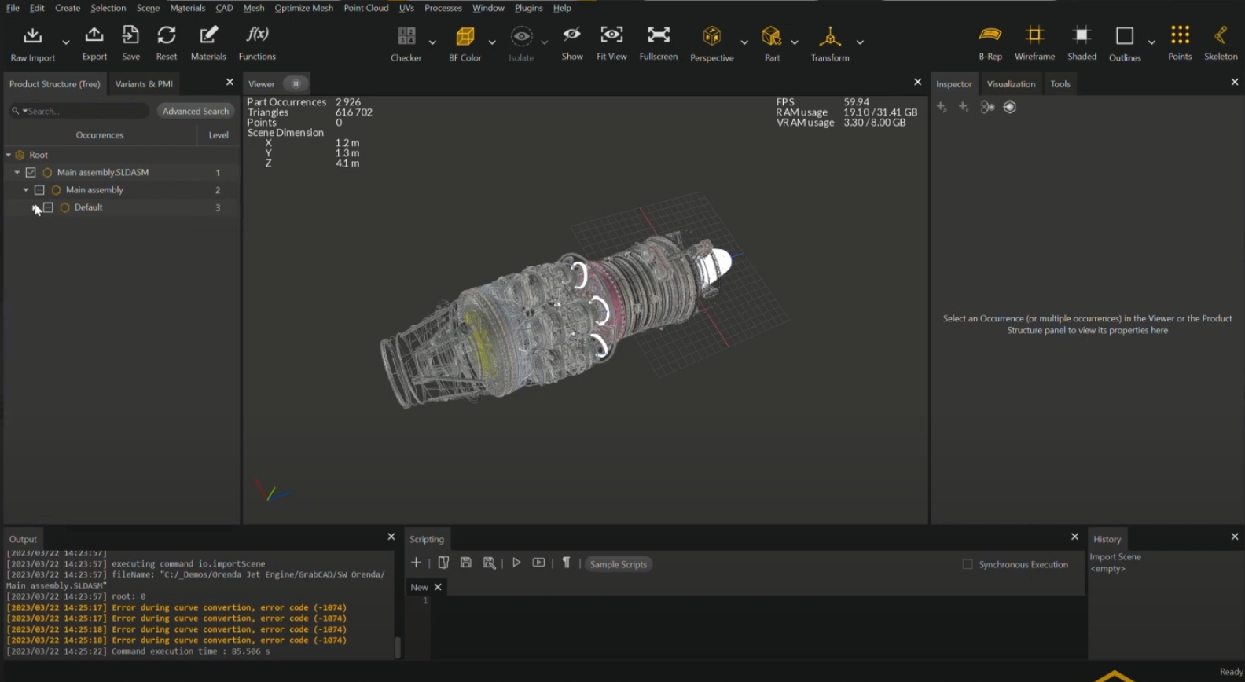This screenshot has height=682, width=1245.
Task: Enable Synchronous Execution checkbox
Action: 968,564
